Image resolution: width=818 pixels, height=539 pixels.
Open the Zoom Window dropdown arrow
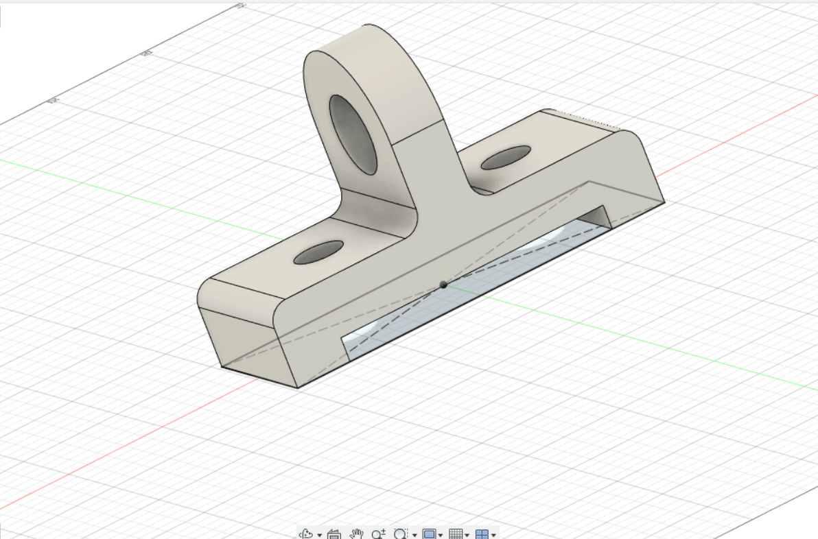pyautogui.click(x=414, y=536)
